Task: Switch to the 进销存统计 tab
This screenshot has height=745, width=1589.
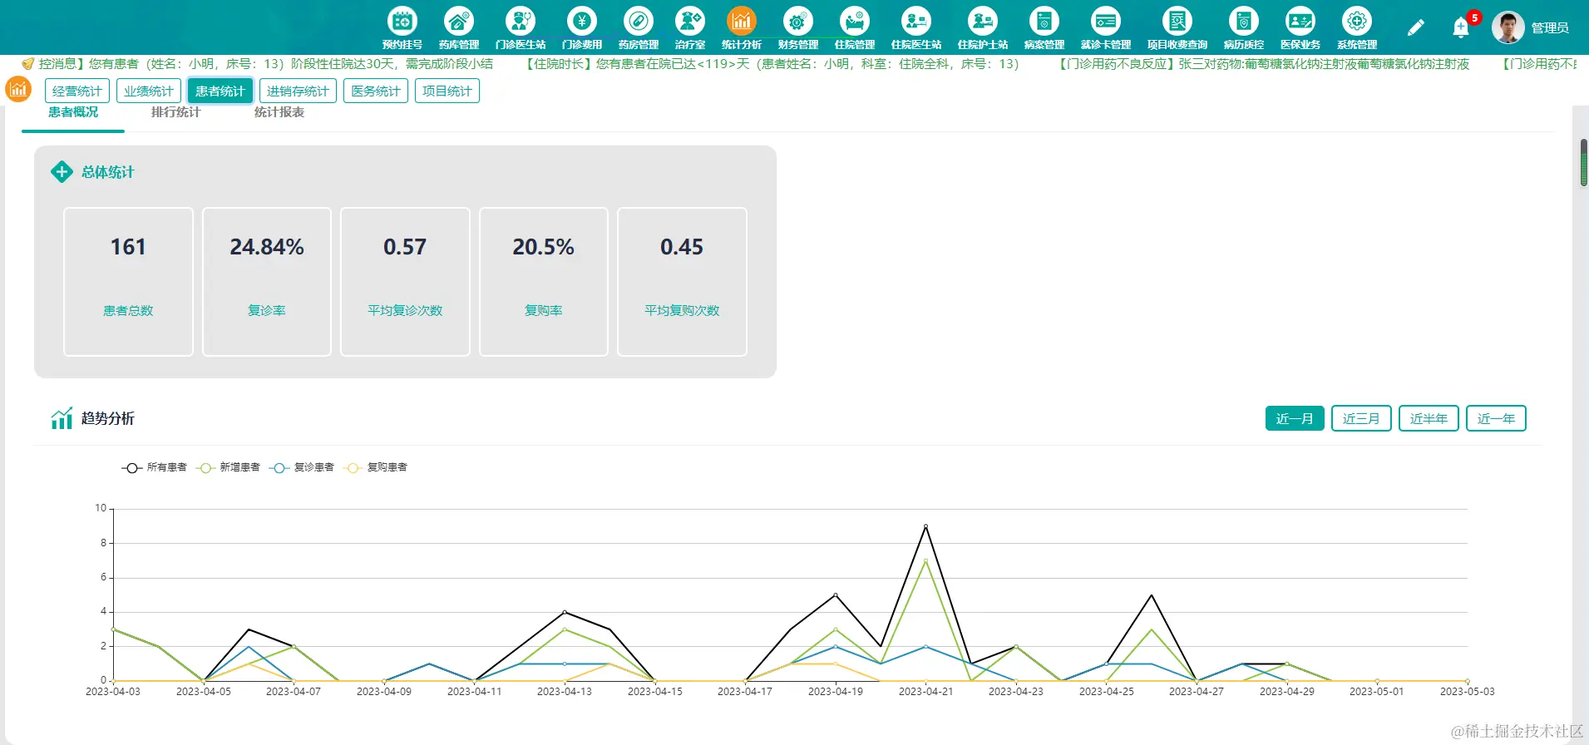Action: pyautogui.click(x=298, y=91)
